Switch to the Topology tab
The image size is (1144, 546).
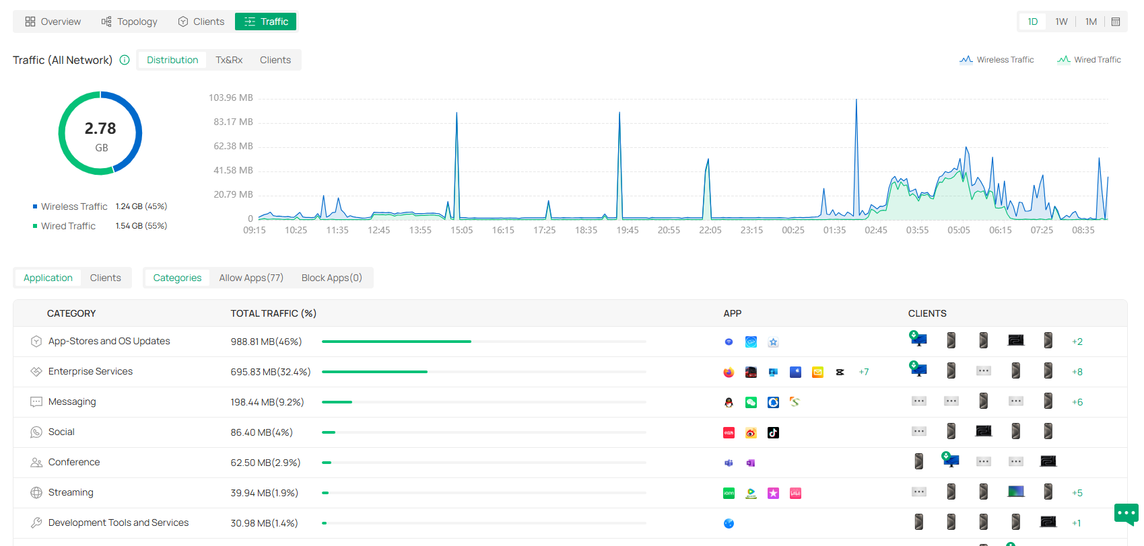click(x=129, y=22)
